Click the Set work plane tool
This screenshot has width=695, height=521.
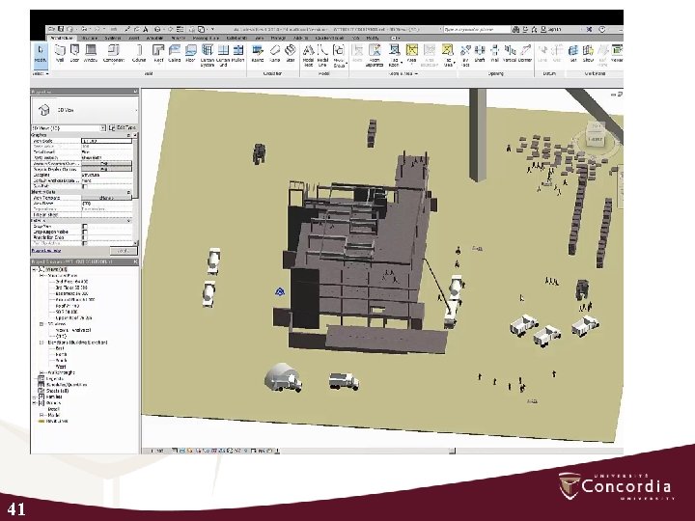coord(573,54)
